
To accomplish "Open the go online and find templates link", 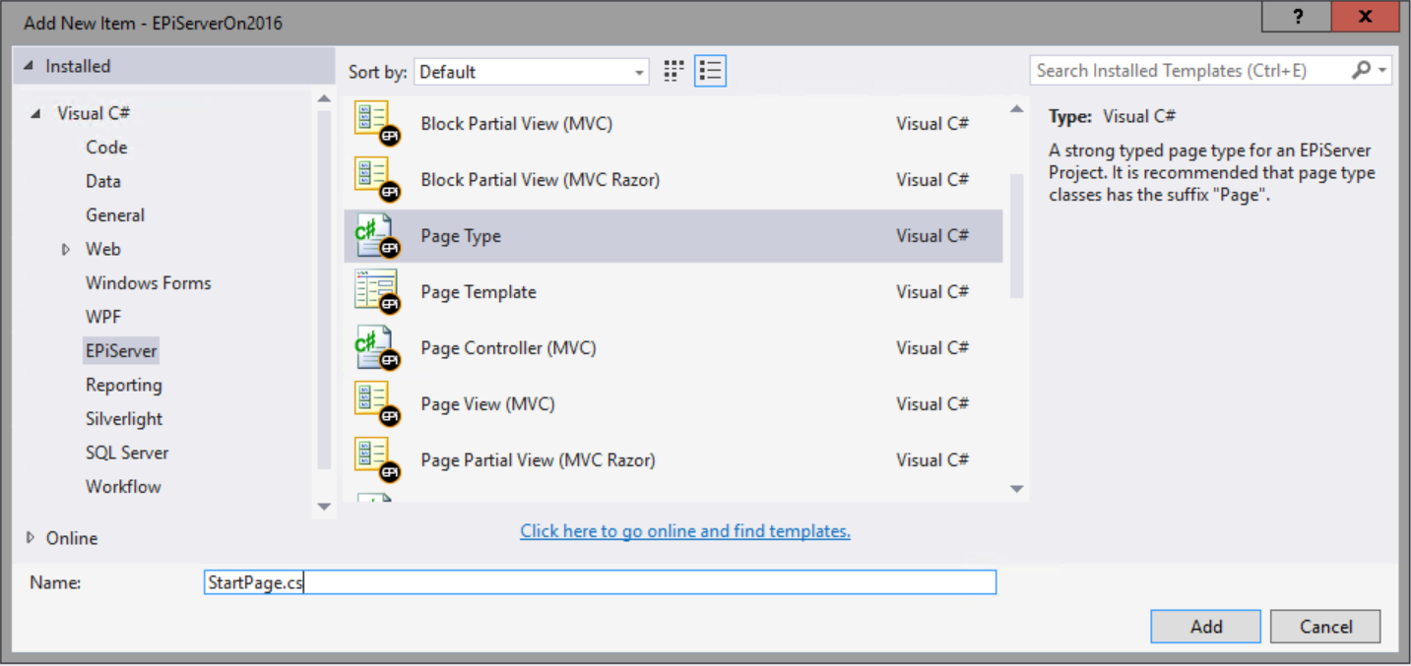I will (x=685, y=531).
